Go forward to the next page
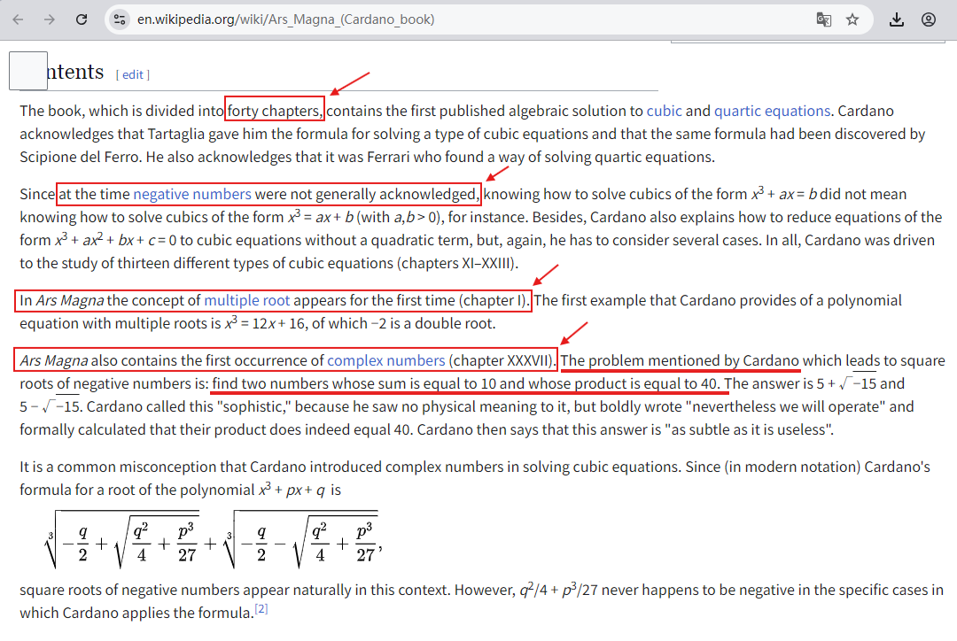 (50, 19)
